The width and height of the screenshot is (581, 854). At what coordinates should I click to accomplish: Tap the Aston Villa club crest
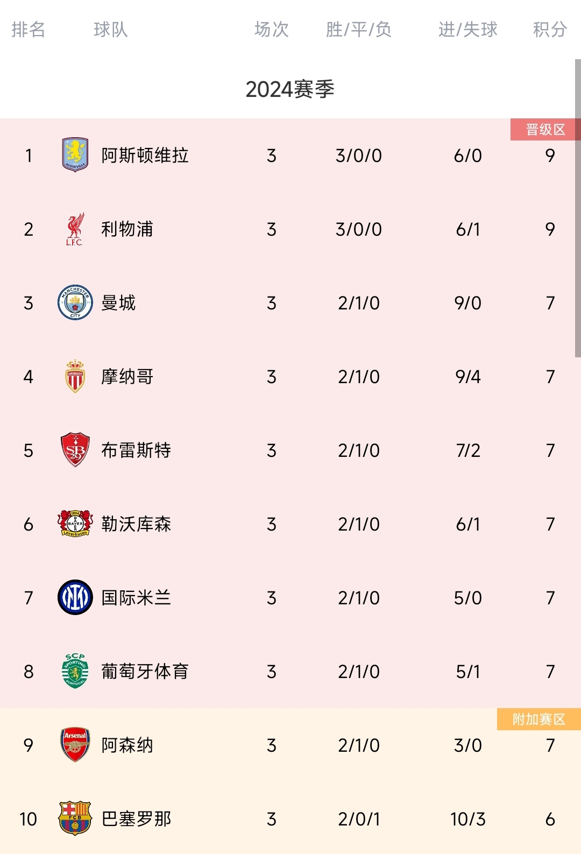[75, 154]
